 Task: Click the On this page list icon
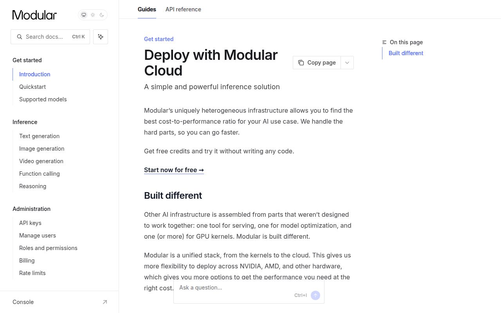tap(384, 42)
